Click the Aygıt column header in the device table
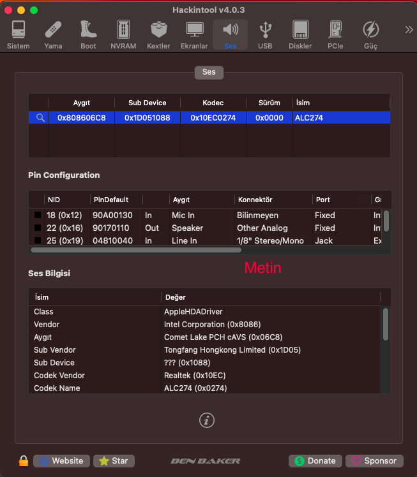 pos(82,103)
